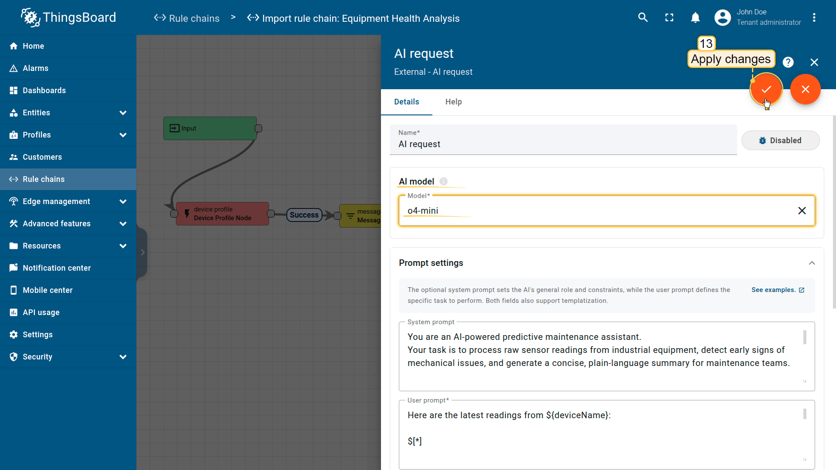The height and width of the screenshot is (470, 836).
Task: Collapse Prompt settings section
Action: 812,263
